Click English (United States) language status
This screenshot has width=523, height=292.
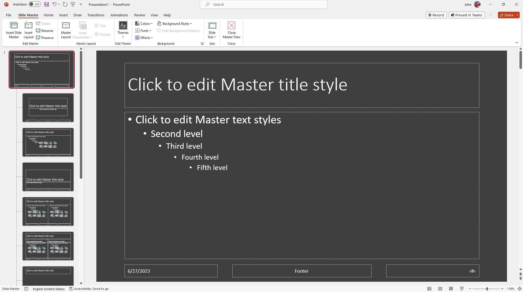coord(49,289)
